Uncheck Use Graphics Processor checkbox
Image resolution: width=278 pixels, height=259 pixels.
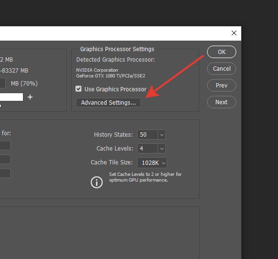(x=78, y=89)
